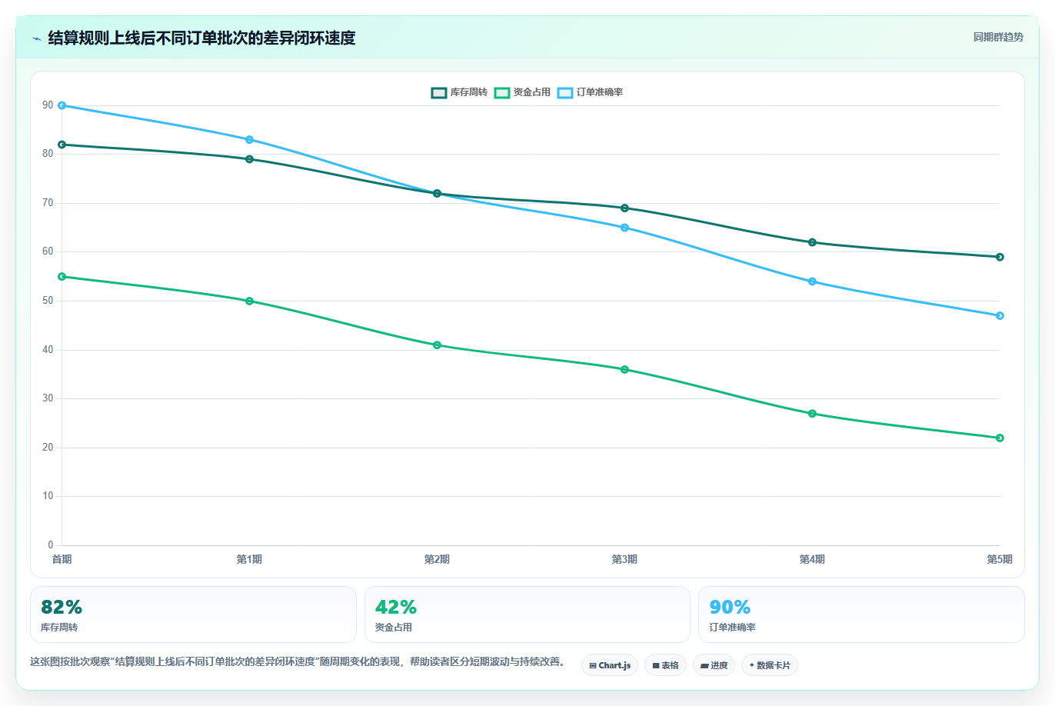Click the 库存周转 legend color box

pos(438,92)
